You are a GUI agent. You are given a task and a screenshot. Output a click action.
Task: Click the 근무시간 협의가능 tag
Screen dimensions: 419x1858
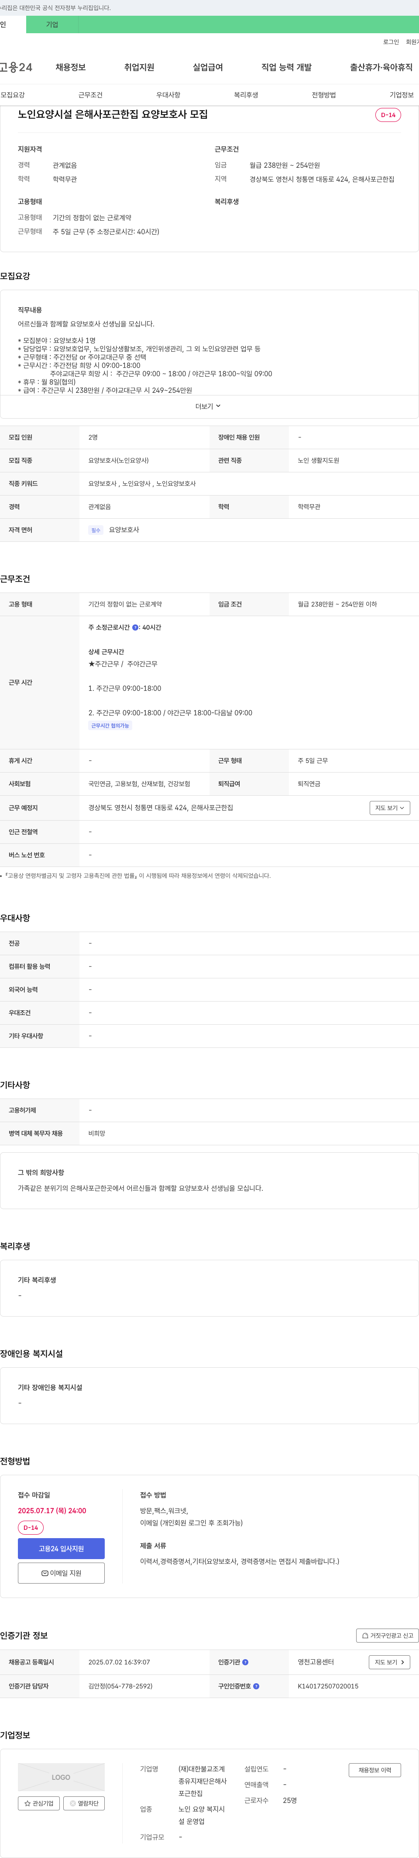click(110, 726)
